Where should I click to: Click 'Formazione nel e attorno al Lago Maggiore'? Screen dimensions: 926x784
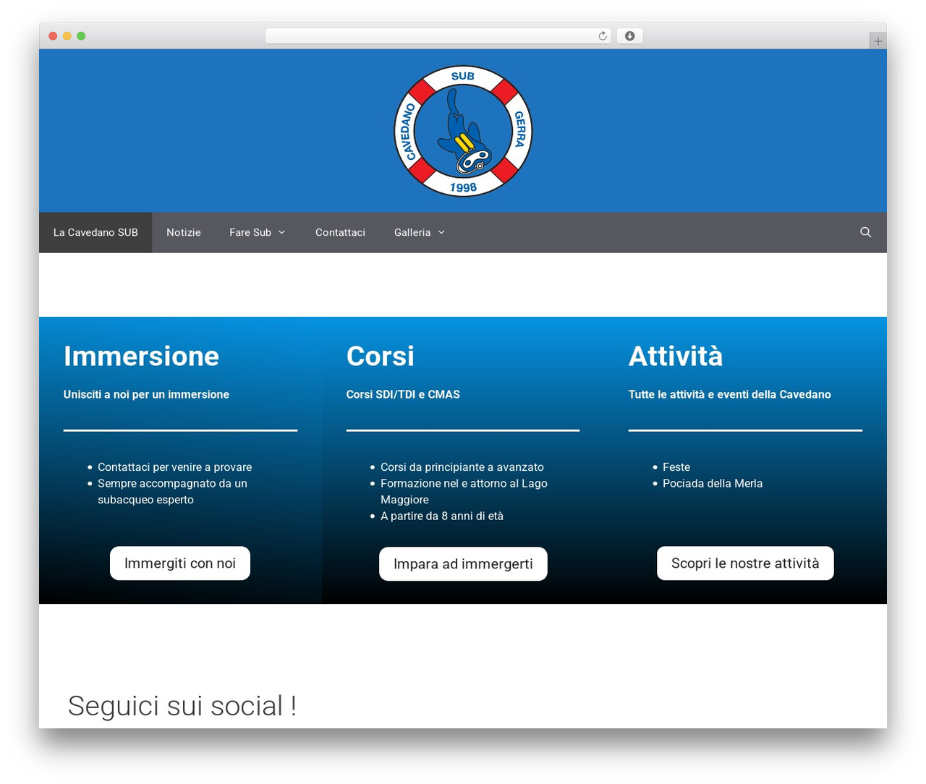coord(464,492)
